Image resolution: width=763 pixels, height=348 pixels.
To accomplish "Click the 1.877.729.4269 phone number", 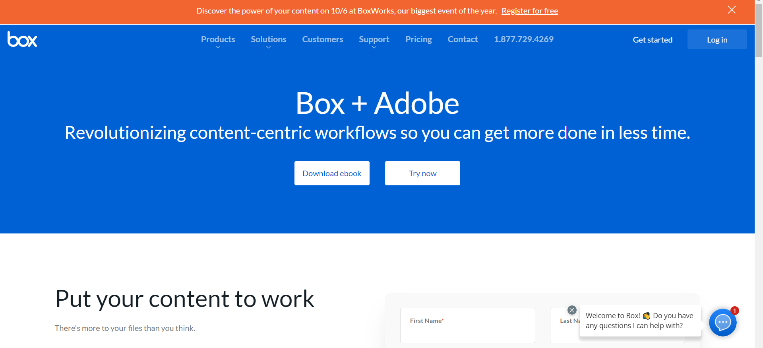I will pos(524,39).
